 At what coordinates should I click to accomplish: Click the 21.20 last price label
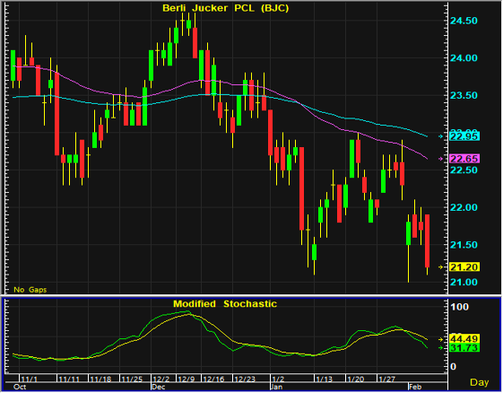[x=464, y=267]
